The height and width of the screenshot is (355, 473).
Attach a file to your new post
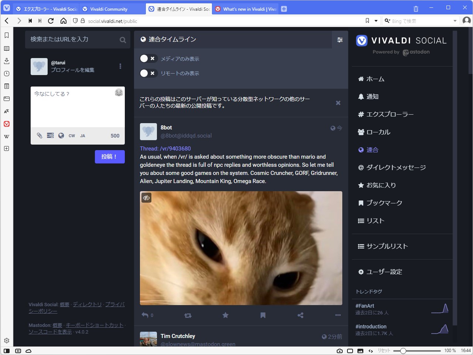[x=39, y=136]
